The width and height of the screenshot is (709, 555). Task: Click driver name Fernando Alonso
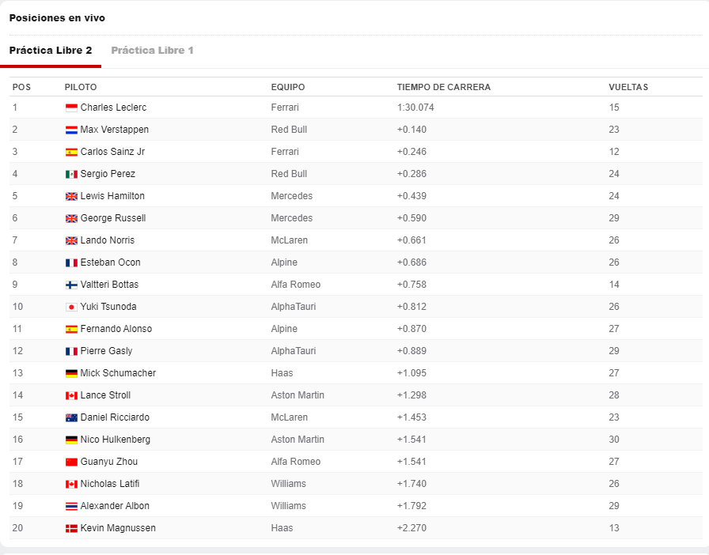point(116,329)
